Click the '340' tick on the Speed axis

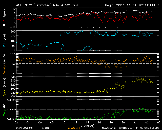pos(13,80)
